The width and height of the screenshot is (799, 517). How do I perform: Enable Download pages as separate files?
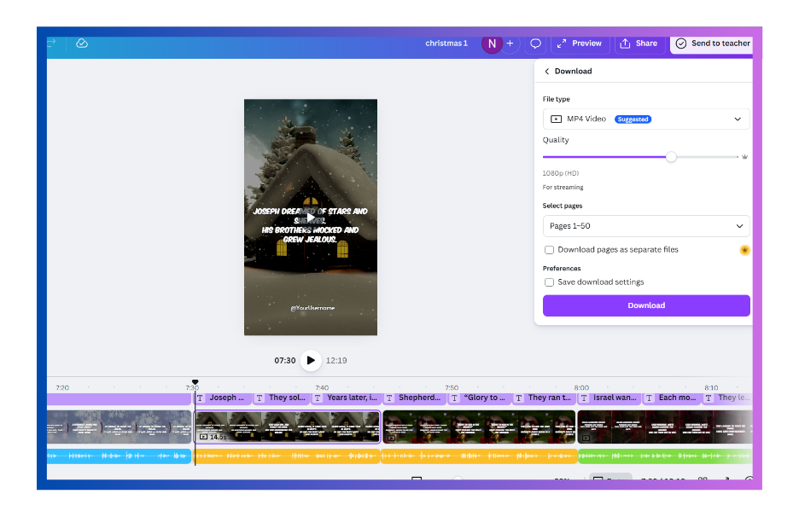tap(550, 250)
